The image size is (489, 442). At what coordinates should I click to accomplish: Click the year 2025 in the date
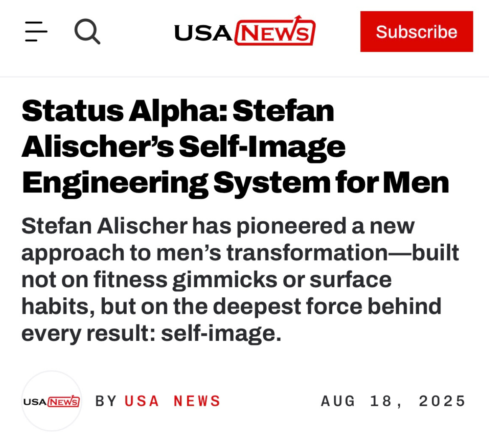(442, 401)
